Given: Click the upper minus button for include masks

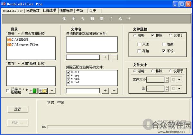Looking at the screenshot, I should pos(114,57).
